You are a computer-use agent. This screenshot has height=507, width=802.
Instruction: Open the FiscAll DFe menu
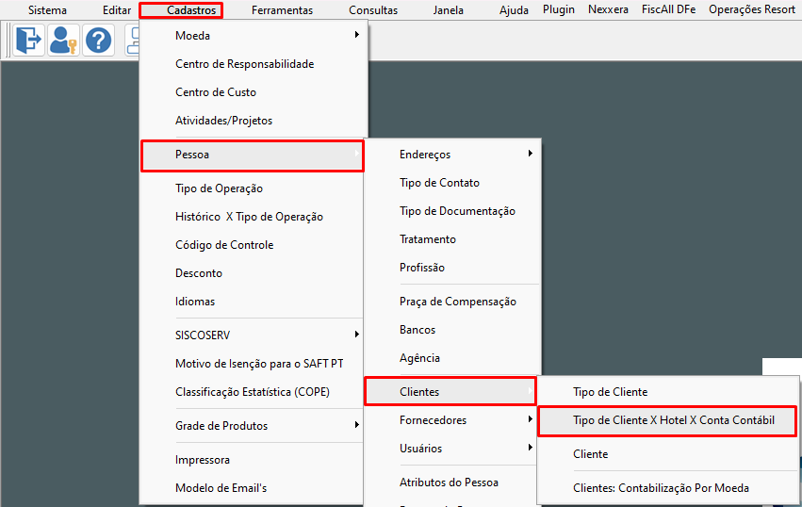(668, 9)
